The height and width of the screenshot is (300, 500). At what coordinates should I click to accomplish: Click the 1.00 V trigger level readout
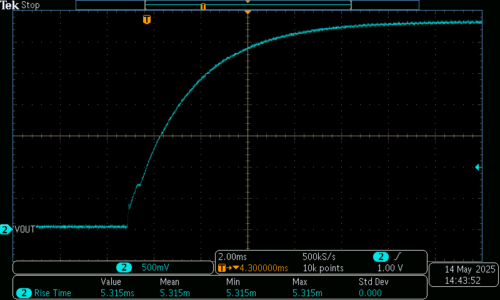(x=390, y=268)
